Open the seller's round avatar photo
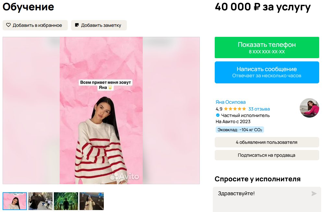This screenshot has height=212, width=326. [x=309, y=108]
